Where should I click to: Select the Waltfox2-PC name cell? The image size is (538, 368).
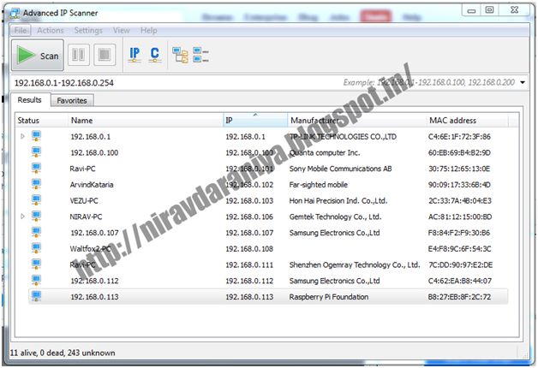(x=90, y=249)
